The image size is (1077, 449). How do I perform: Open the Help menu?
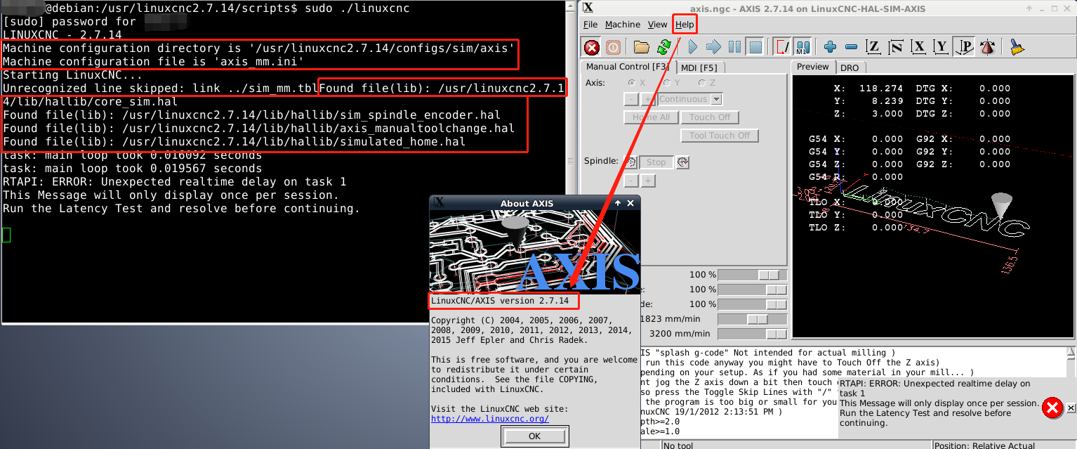pos(685,25)
